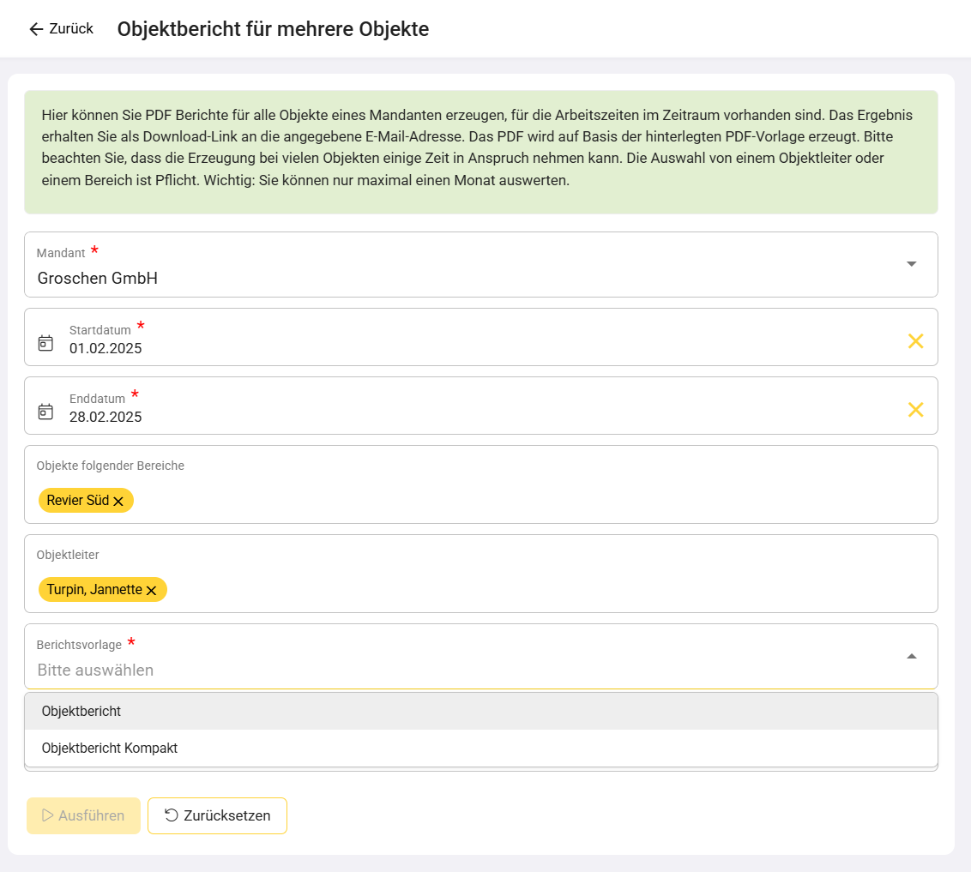Click into the Startdatum date field
The width and height of the screenshot is (971, 872).
[429, 348]
